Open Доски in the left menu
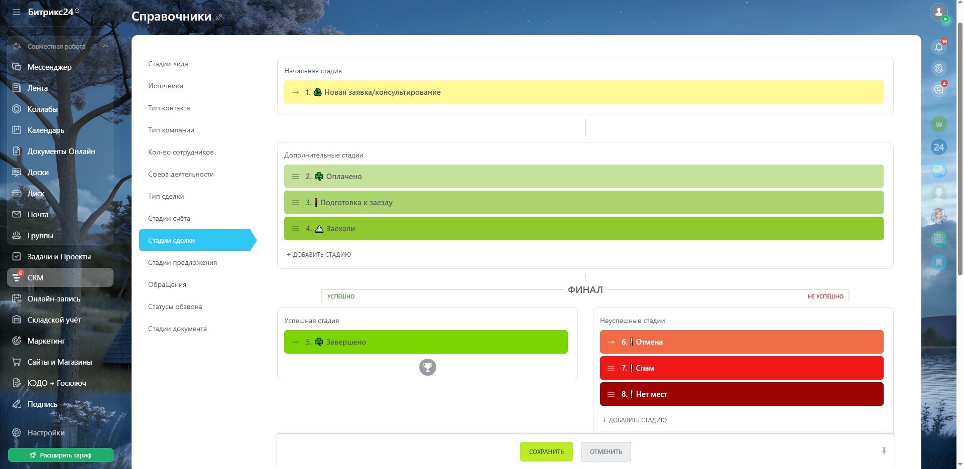 60,173
